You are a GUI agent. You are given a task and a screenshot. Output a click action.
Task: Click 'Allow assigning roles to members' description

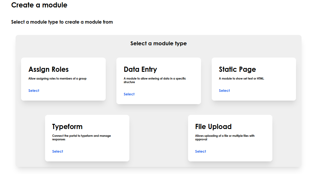57,79
